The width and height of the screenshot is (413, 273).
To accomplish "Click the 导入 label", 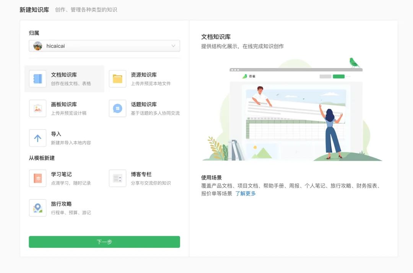I will [56, 134].
